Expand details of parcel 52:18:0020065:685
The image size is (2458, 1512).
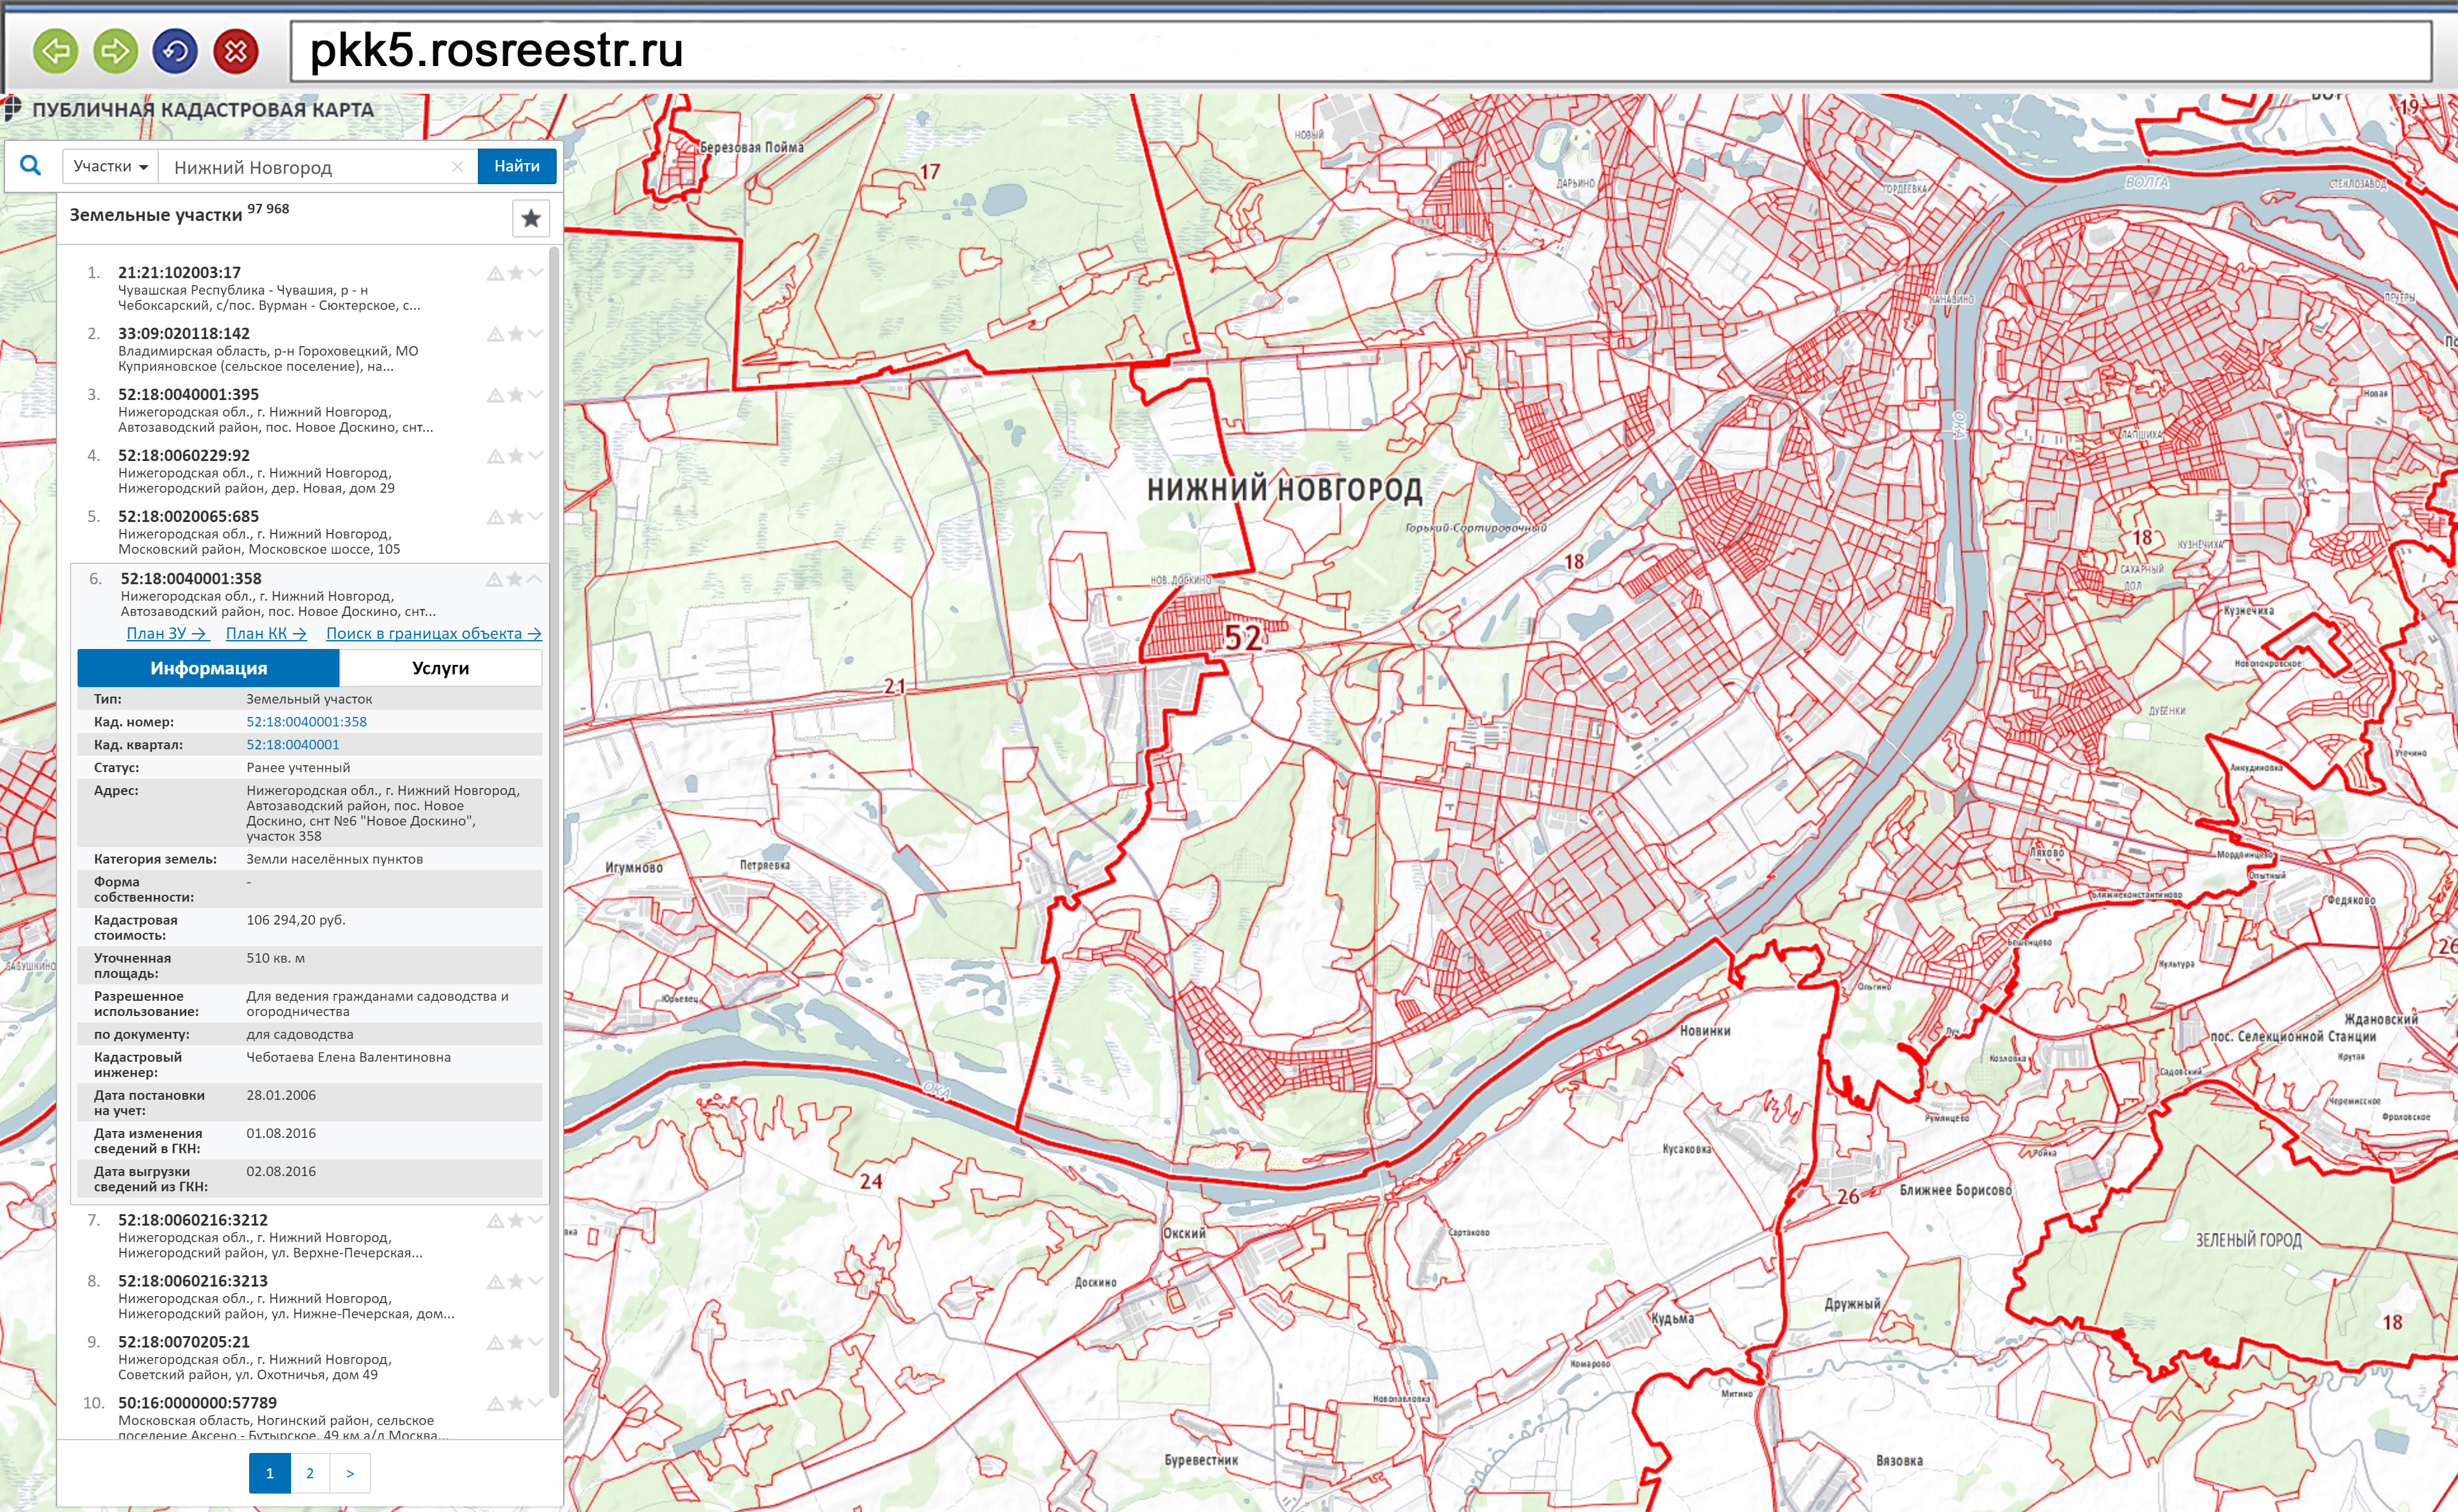click(535, 517)
